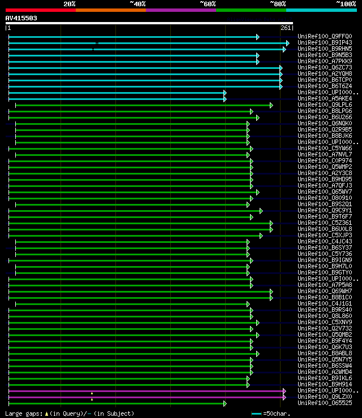Click the green ~80% identity legend segment

251,10
